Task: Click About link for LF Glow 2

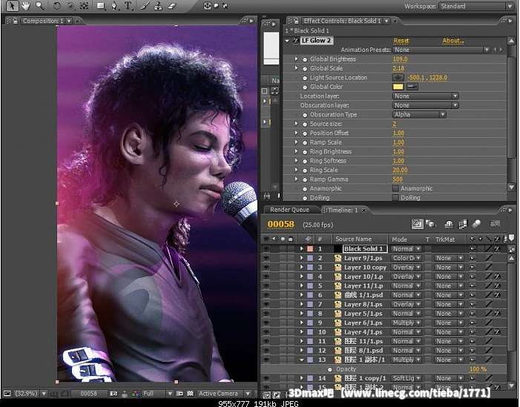Action: click(453, 41)
